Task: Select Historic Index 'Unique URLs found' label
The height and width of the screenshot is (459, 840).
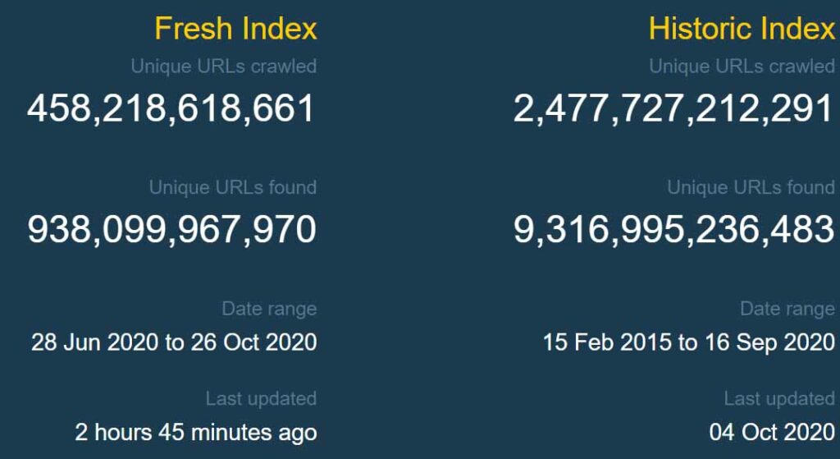Action: click(751, 188)
